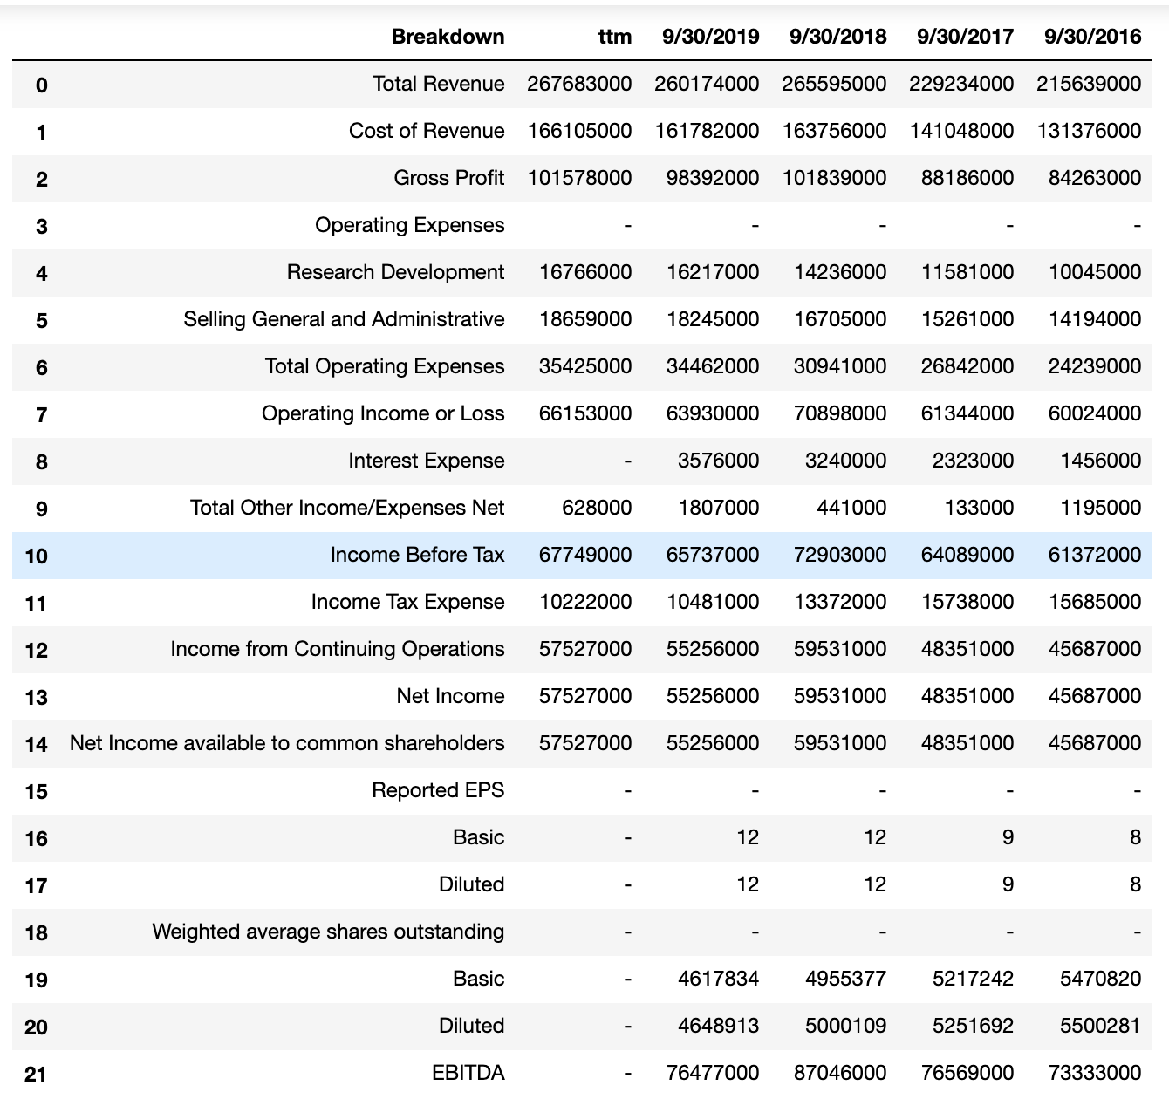Click Cost of Revenue 2017 value 141048000
This screenshot has height=1106, width=1169.
(961, 131)
